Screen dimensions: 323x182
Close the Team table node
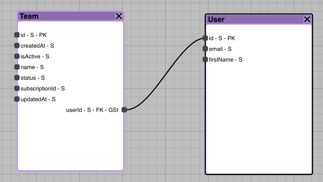(119, 16)
